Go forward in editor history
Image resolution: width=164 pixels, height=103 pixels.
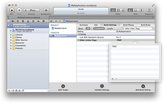click(x=60, y=21)
